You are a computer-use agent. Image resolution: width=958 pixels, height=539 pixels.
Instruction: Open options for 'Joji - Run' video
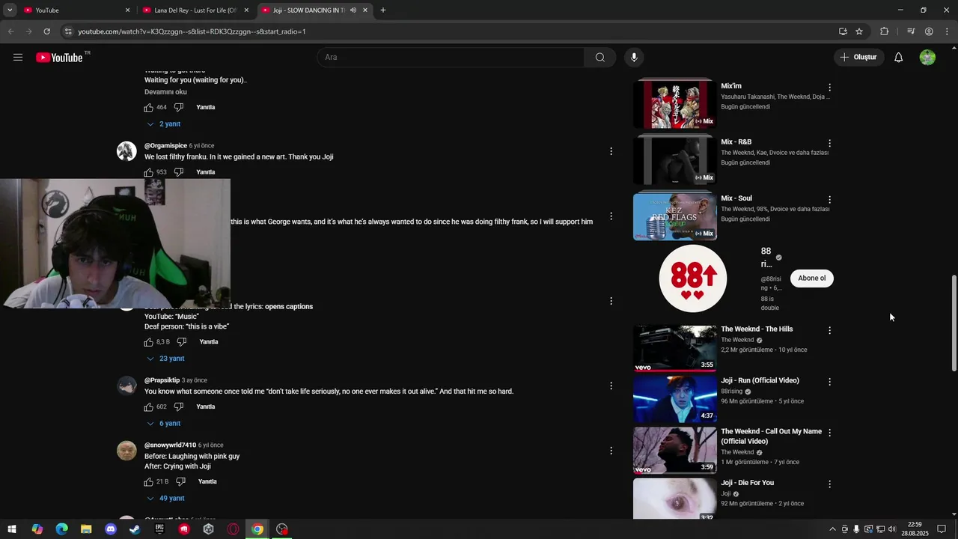829,382
